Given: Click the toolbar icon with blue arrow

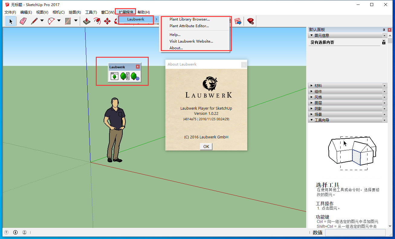Looking at the screenshot, I should click(x=238, y=21).
